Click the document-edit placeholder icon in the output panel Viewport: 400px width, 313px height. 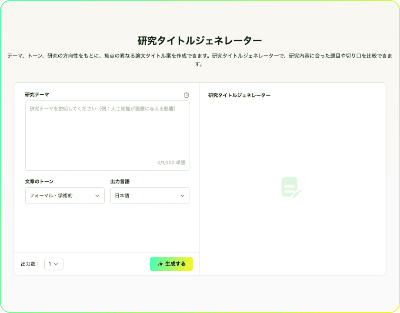tap(291, 187)
